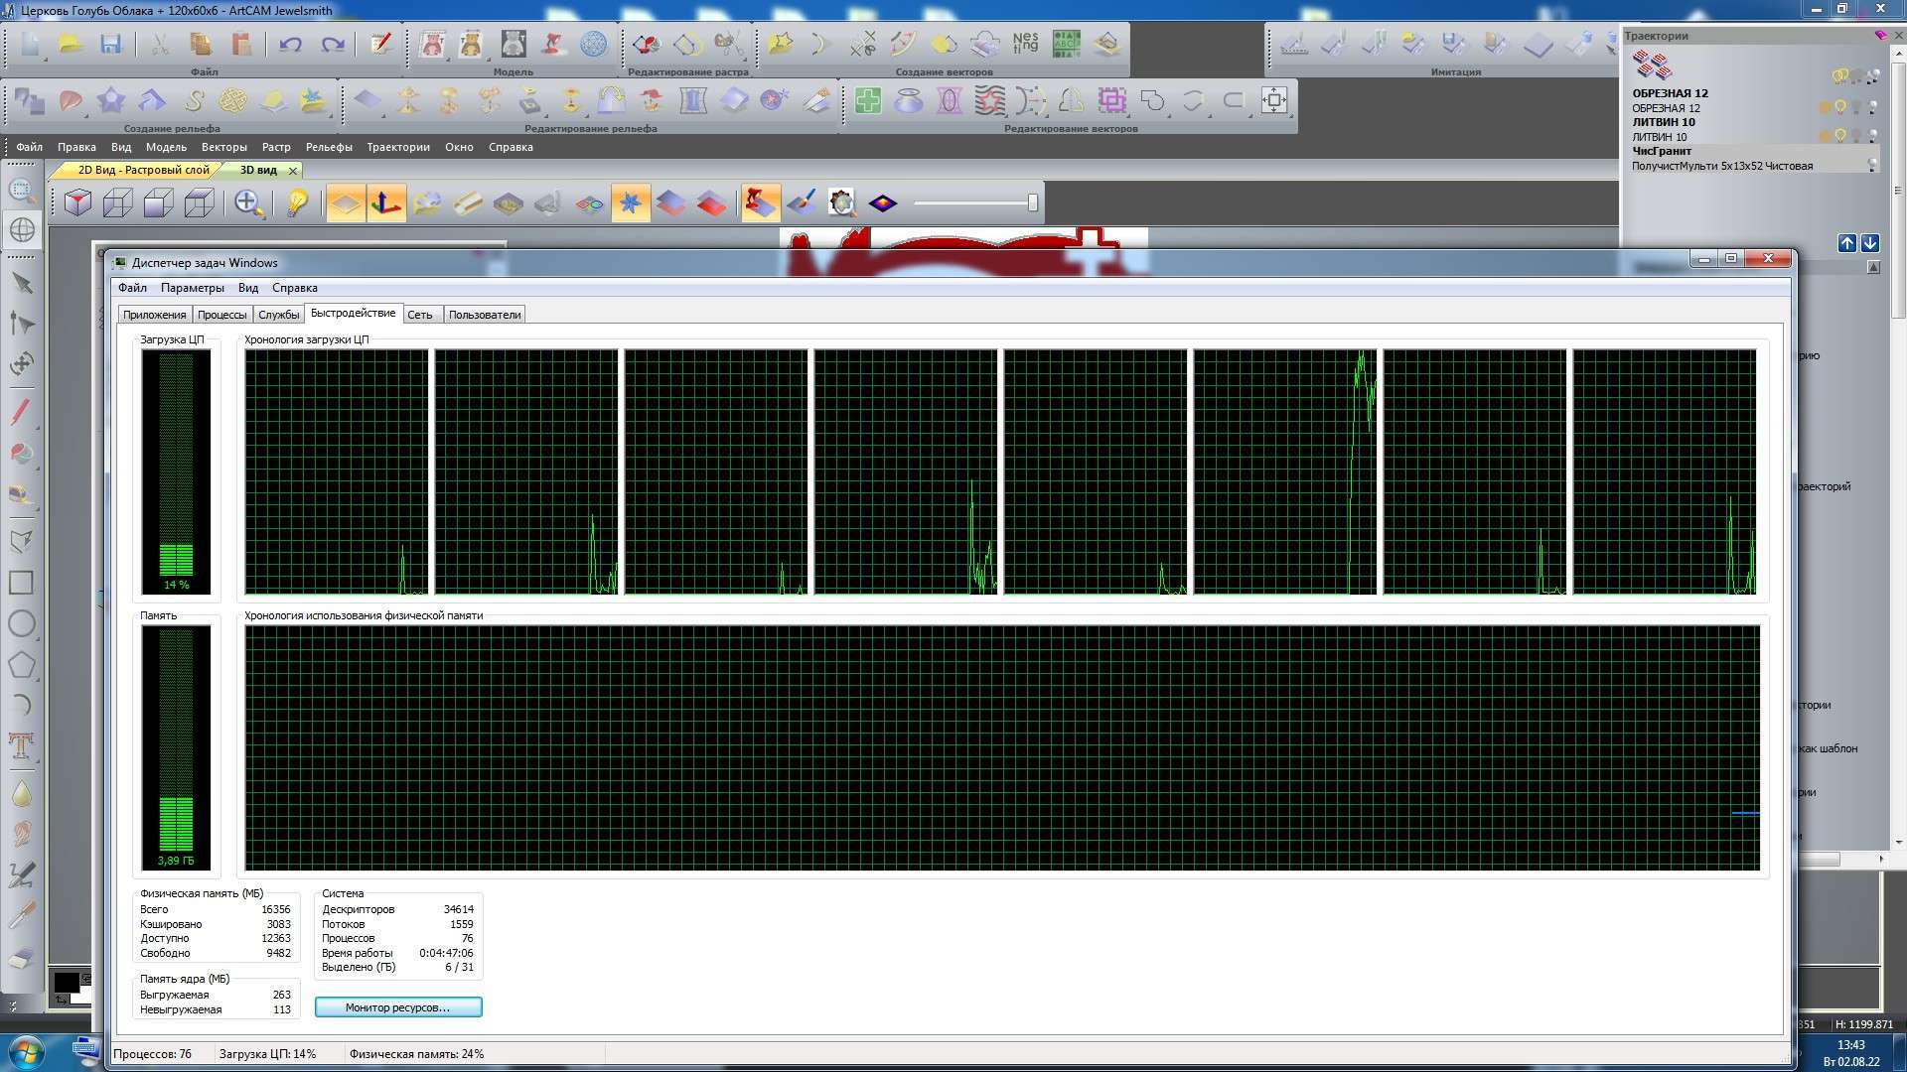Click the Пользователи tab in Task Manager
The width and height of the screenshot is (1907, 1072).
click(485, 314)
